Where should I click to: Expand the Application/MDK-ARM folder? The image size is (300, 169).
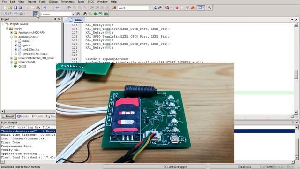tap(11, 32)
